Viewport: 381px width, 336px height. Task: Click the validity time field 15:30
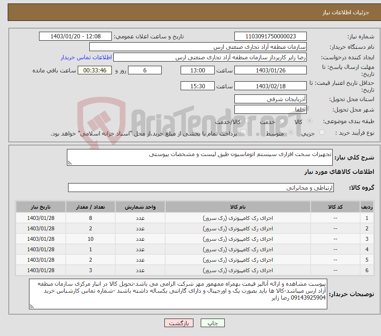tap(198, 86)
